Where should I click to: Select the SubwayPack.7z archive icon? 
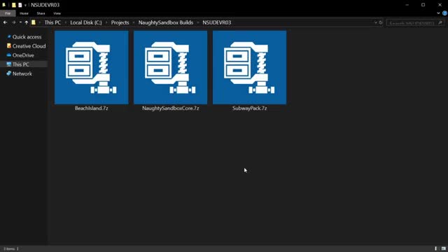click(x=250, y=67)
